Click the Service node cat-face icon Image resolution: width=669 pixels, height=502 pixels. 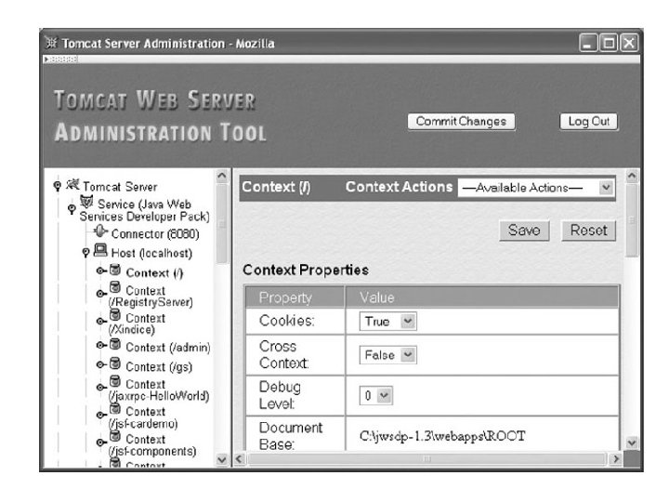pos(86,202)
